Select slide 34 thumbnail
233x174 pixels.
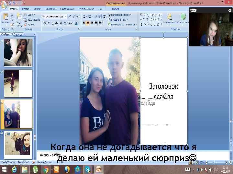[x=18, y=145]
